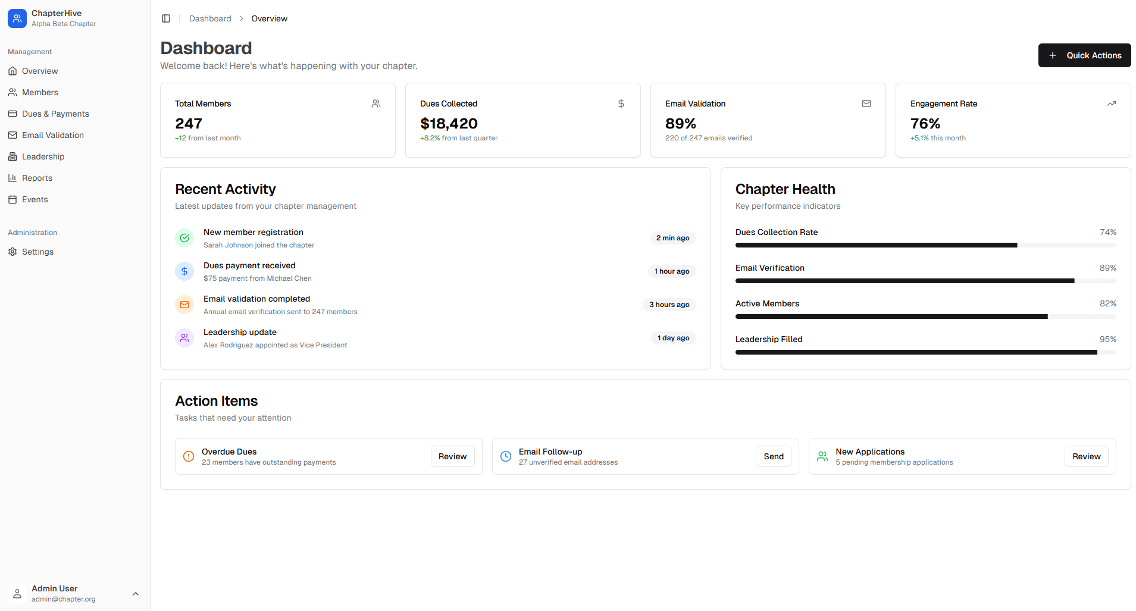
Task: Click the Events calendar icon
Action: pos(12,199)
